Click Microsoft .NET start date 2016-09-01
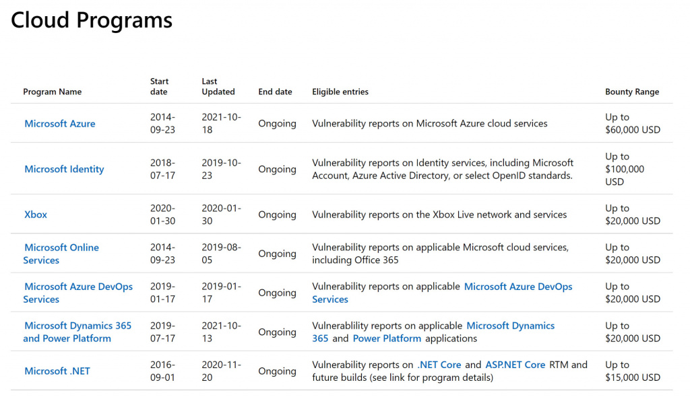690x397 pixels. 163,371
